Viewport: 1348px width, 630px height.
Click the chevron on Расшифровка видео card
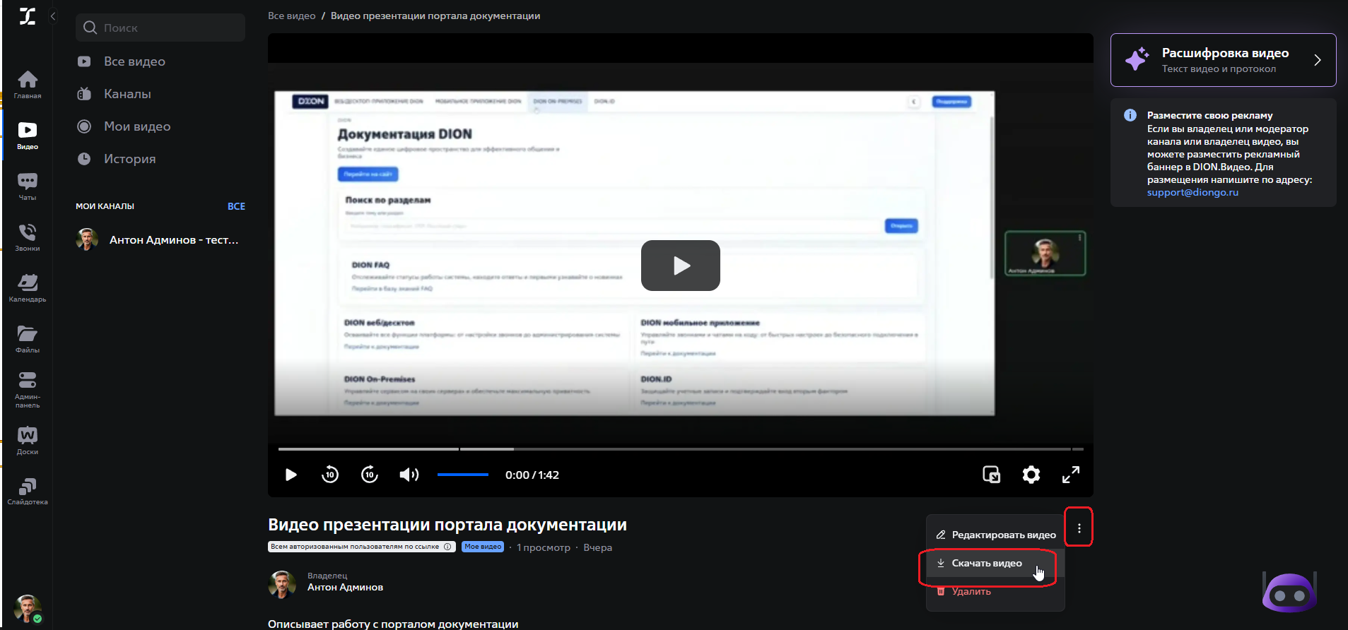click(x=1318, y=60)
